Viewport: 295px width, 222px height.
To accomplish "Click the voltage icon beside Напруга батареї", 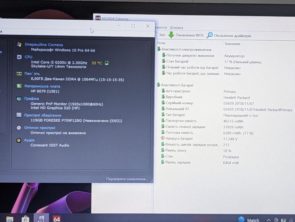I will (x=163, y=138).
